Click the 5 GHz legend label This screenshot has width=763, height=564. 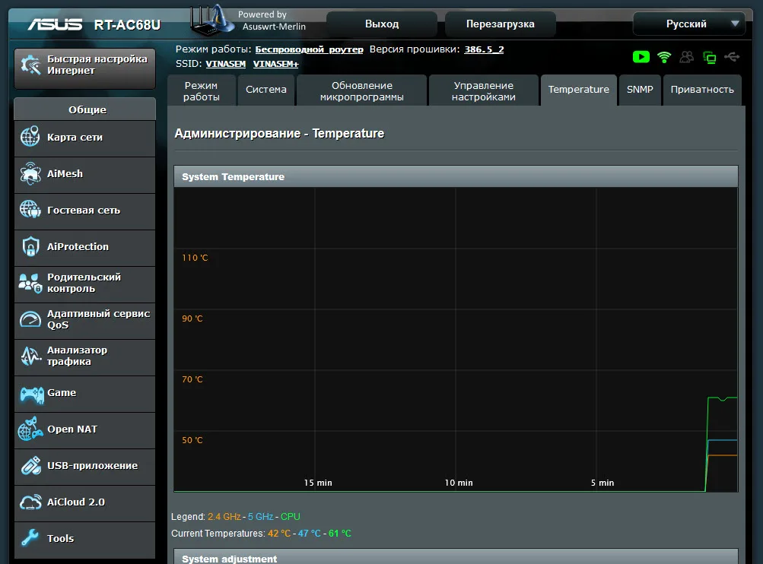(260, 517)
